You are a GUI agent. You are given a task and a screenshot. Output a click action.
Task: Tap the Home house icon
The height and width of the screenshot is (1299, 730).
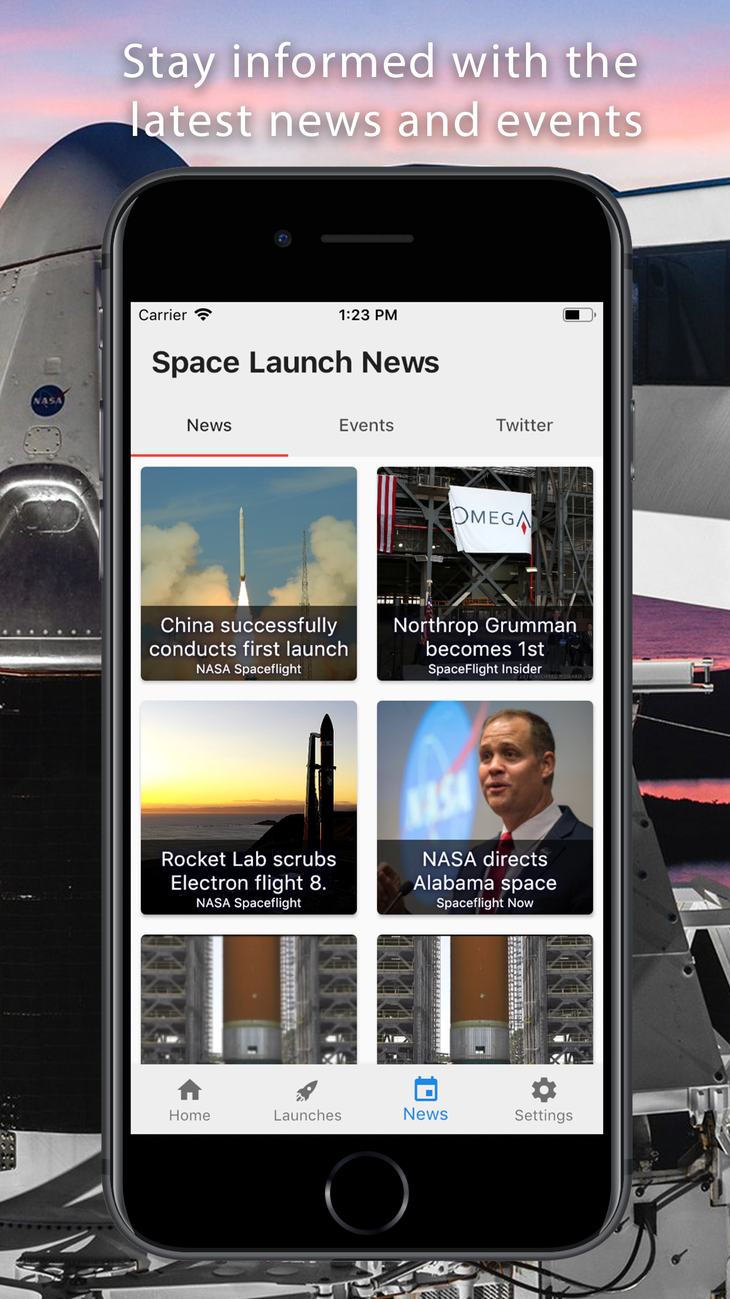tap(189, 1090)
